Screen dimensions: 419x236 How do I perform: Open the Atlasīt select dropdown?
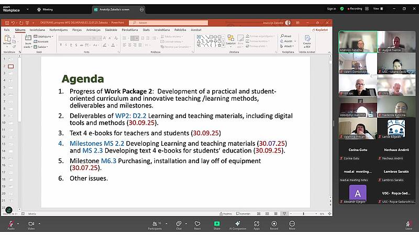[x=287, y=46]
